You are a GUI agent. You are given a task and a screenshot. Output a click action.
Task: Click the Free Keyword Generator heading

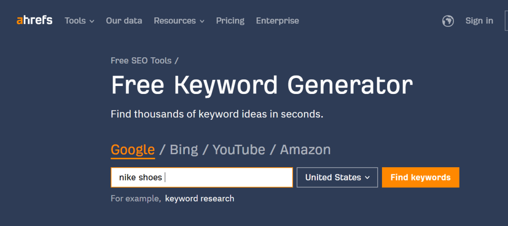point(262,86)
